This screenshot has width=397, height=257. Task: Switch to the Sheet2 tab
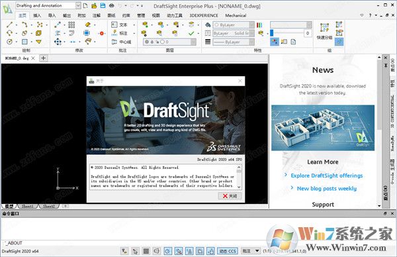[49, 206]
